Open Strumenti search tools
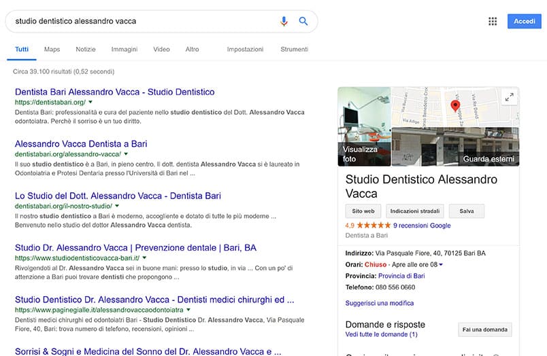 294,50
